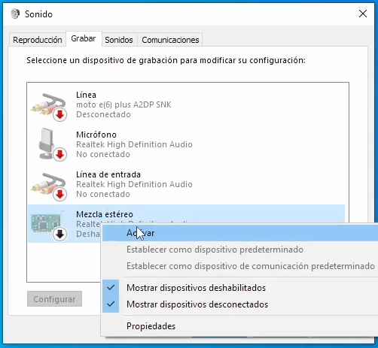The image size is (378, 348).
Task: Switch to the Reproducción tab
Action: pos(38,40)
